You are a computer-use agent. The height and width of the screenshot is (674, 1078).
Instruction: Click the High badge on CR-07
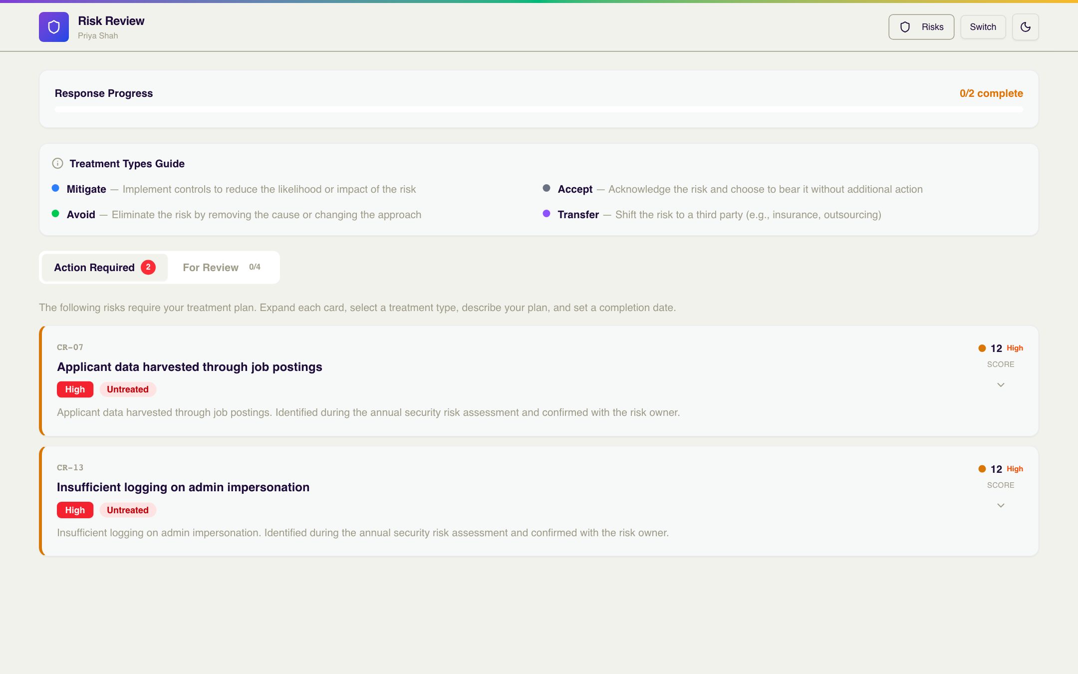click(75, 389)
